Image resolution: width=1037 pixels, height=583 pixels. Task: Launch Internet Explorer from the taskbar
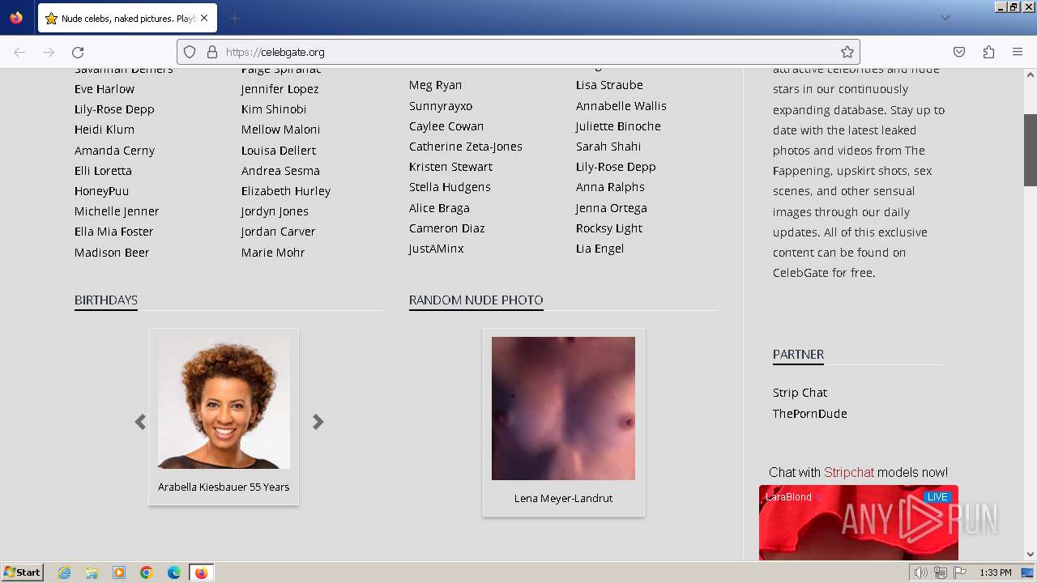[x=64, y=572]
